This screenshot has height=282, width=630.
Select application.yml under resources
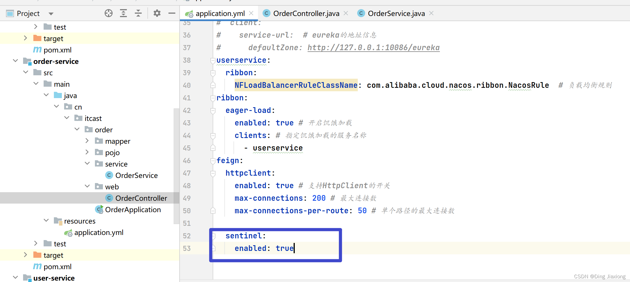click(x=99, y=232)
